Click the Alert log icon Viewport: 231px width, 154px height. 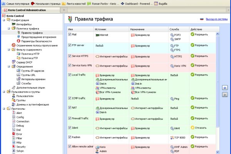[13, 113]
